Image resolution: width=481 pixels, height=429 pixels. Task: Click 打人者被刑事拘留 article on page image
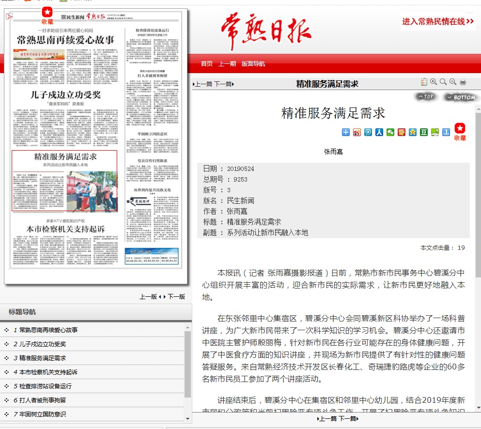click(153, 97)
